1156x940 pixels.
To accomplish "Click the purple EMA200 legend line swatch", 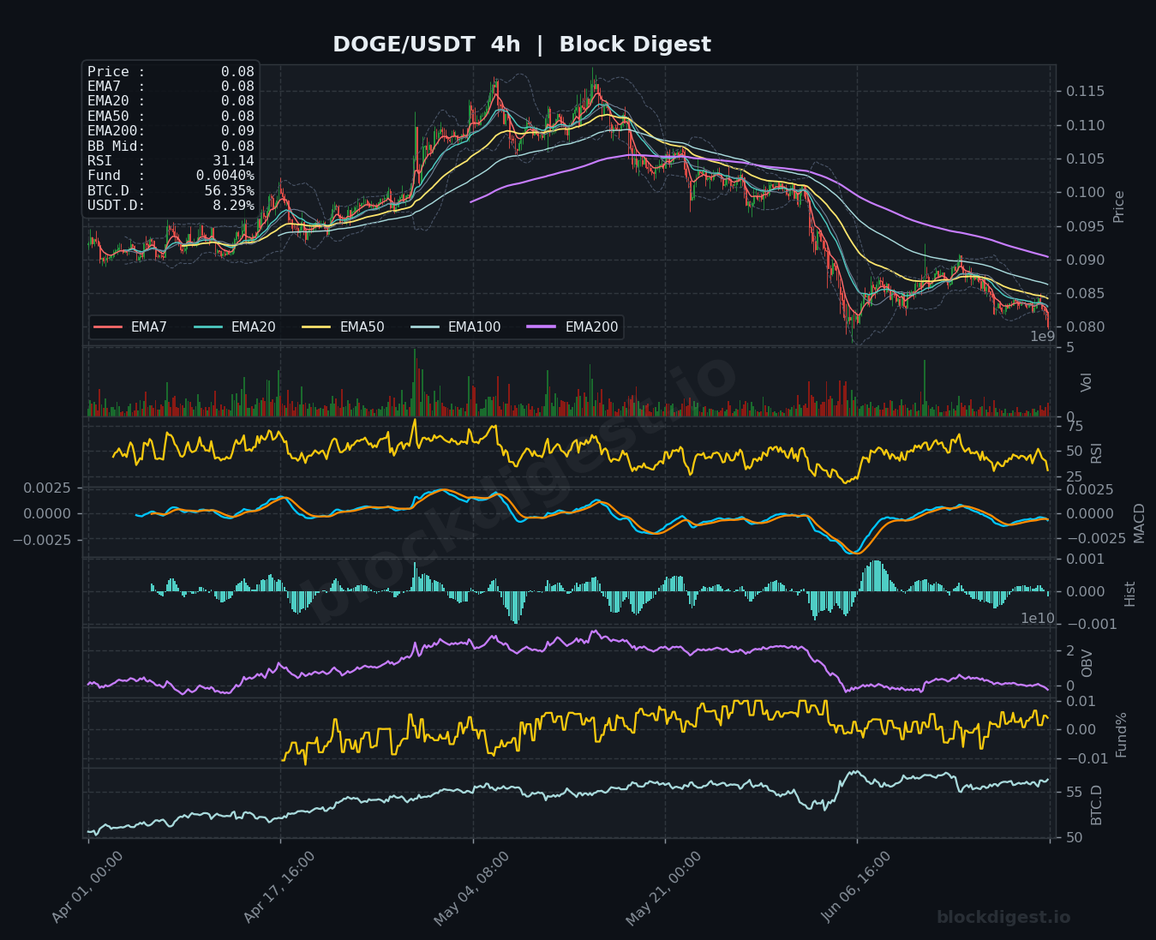I will pos(542,326).
